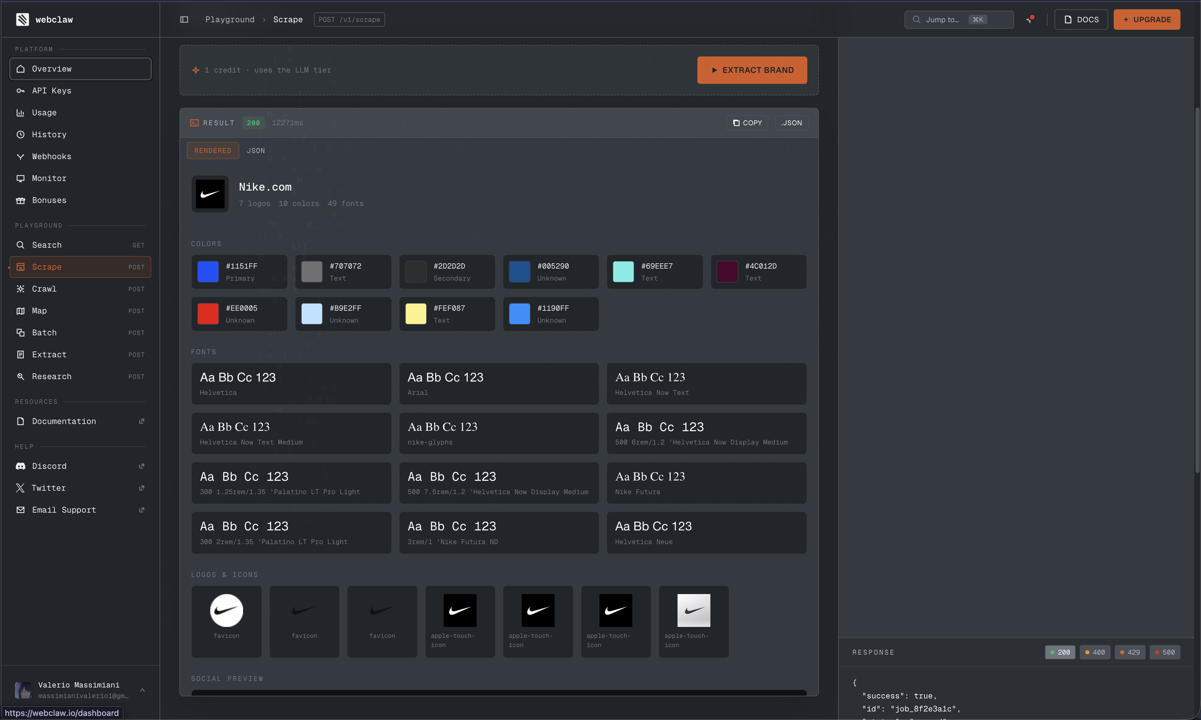This screenshot has height=720, width=1201.
Task: Toggle the sidebar panel icon
Action: coord(184,20)
